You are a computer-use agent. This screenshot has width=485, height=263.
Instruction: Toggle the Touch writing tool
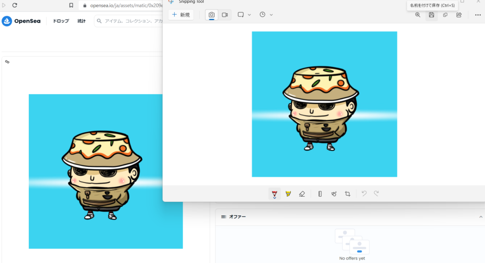click(x=334, y=194)
